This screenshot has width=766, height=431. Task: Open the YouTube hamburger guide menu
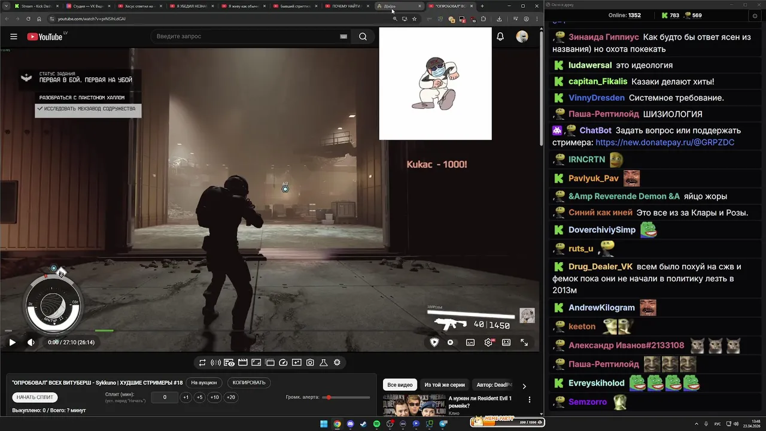[x=14, y=37]
